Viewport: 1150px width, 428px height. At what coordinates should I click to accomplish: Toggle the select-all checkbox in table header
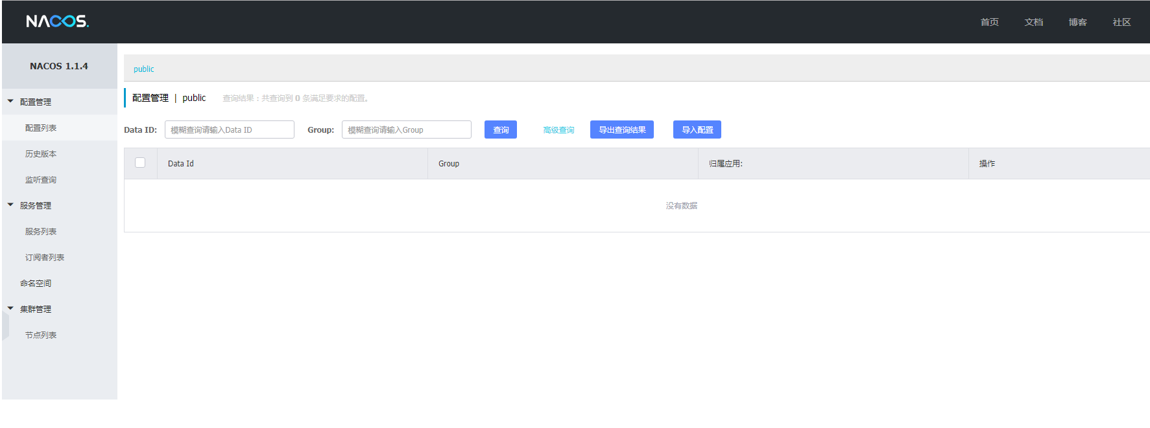tap(140, 163)
